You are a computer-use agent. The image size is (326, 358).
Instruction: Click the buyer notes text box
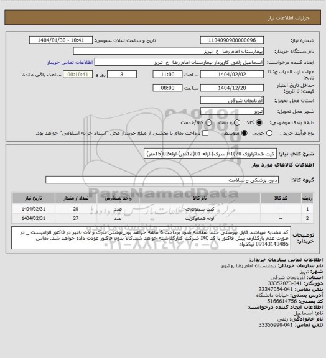(151, 238)
